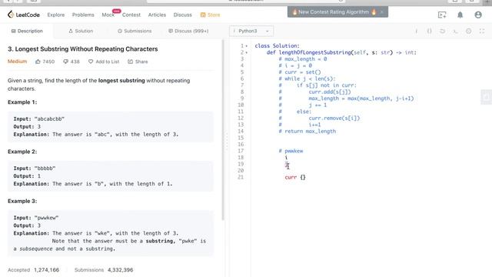This screenshot has width=492, height=277.
Task: Click the problem title Longest Substring Without Repeating Characters
Action: tap(83, 49)
